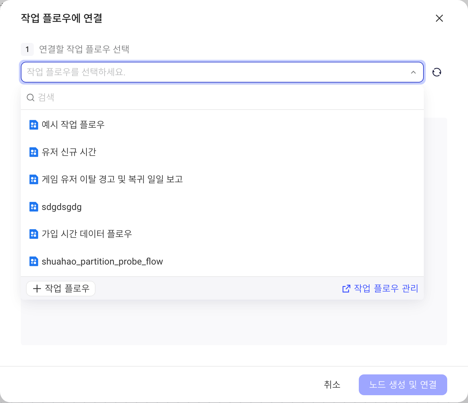Click the refresh workflow list icon
The width and height of the screenshot is (468, 403).
click(437, 72)
